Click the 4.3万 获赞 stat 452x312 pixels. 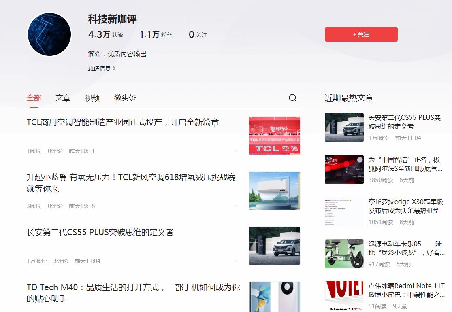pyautogui.click(x=106, y=34)
